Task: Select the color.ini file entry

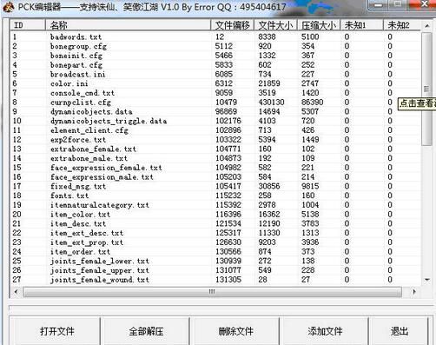Action: (x=215, y=83)
